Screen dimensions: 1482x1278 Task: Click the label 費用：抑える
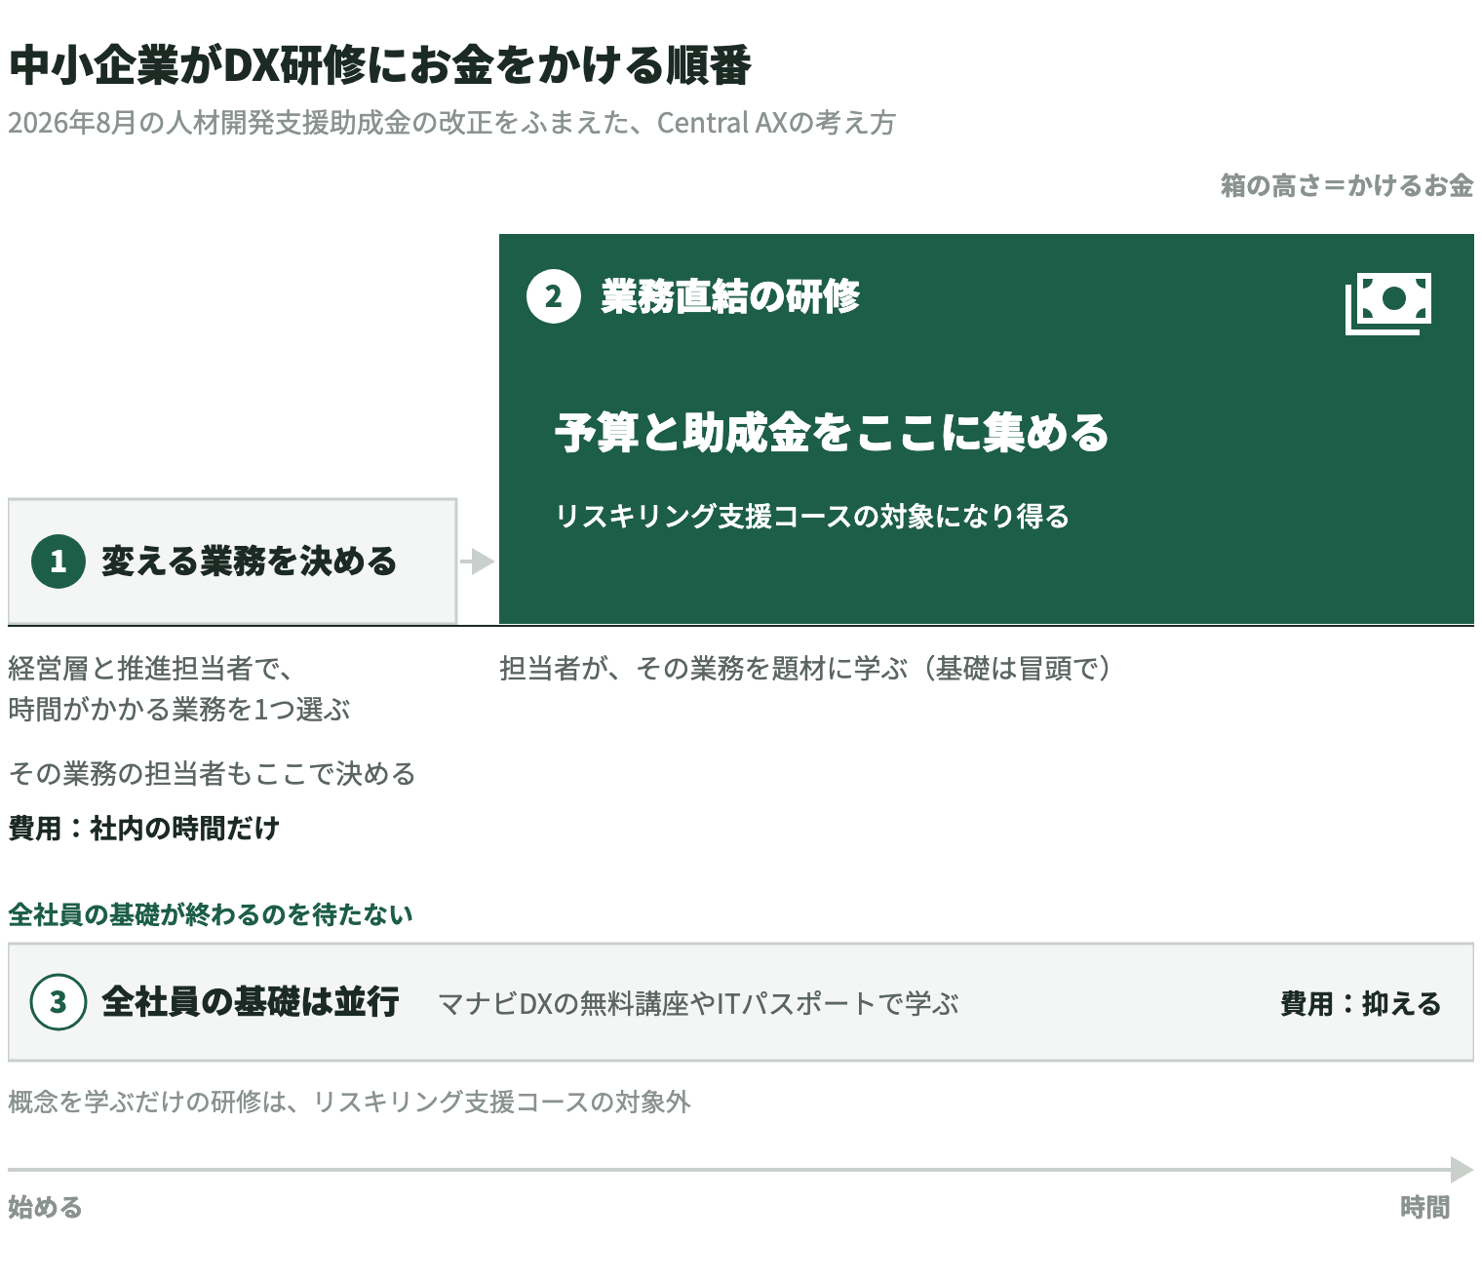(x=1361, y=1003)
